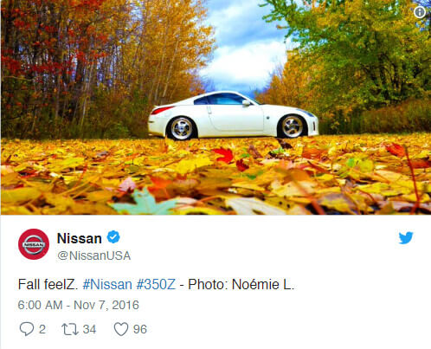Open the @NissanUSA handle
The image size is (431, 349).
click(94, 255)
